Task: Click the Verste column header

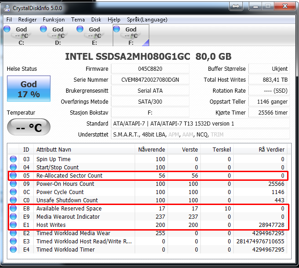Action: (184, 150)
